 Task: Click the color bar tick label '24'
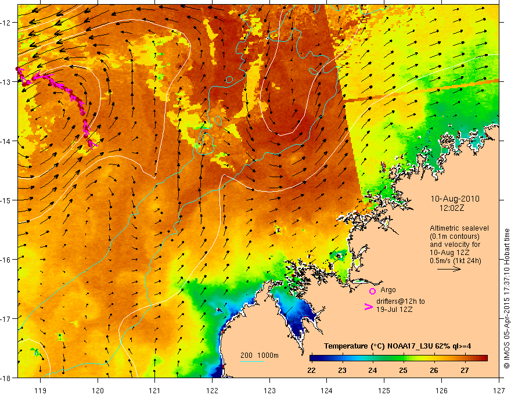pos(372,370)
